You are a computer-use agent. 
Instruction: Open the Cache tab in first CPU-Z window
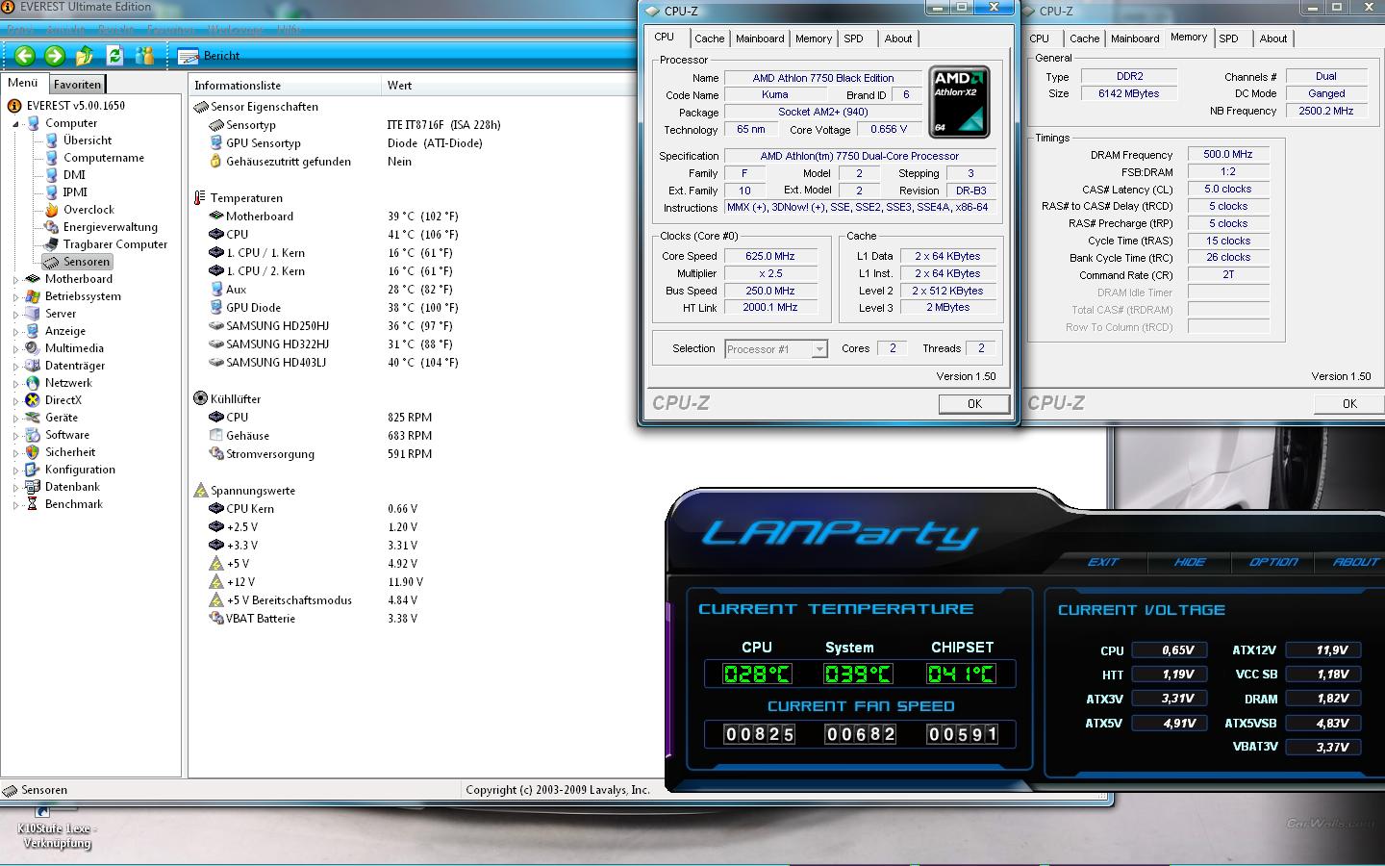(x=710, y=38)
